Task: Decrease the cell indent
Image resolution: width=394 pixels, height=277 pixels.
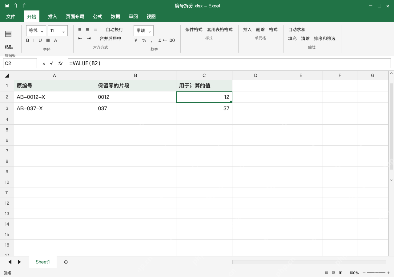Action: pos(80,38)
